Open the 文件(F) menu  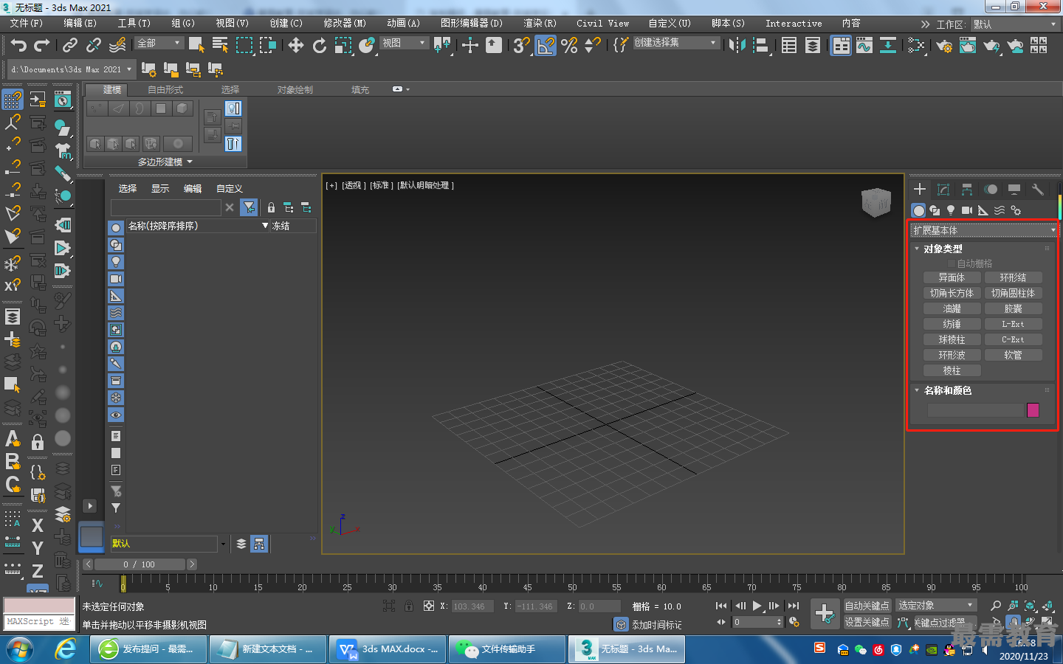(27, 24)
